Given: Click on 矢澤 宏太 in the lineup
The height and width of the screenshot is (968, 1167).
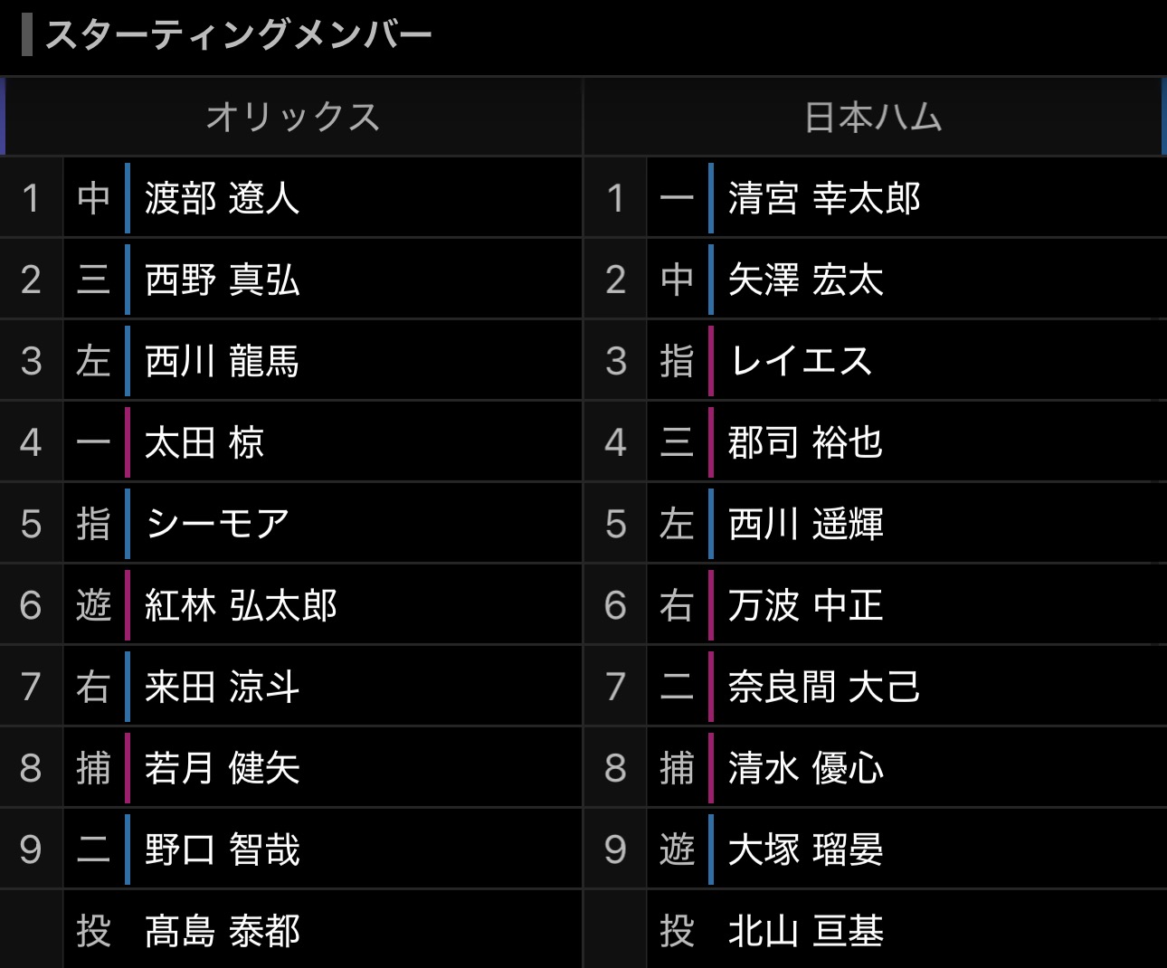Looking at the screenshot, I should point(805,280).
